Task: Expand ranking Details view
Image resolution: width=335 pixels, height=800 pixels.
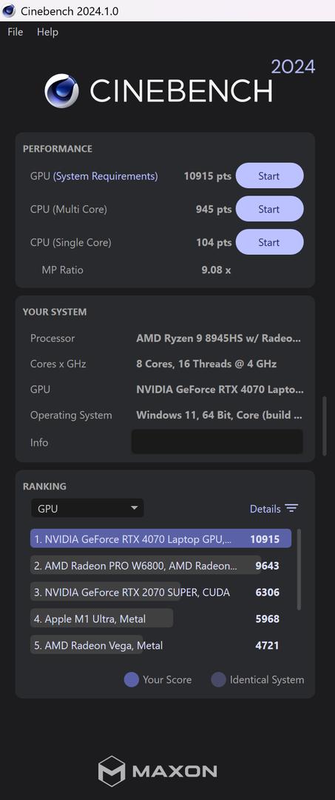Action: pos(274,509)
